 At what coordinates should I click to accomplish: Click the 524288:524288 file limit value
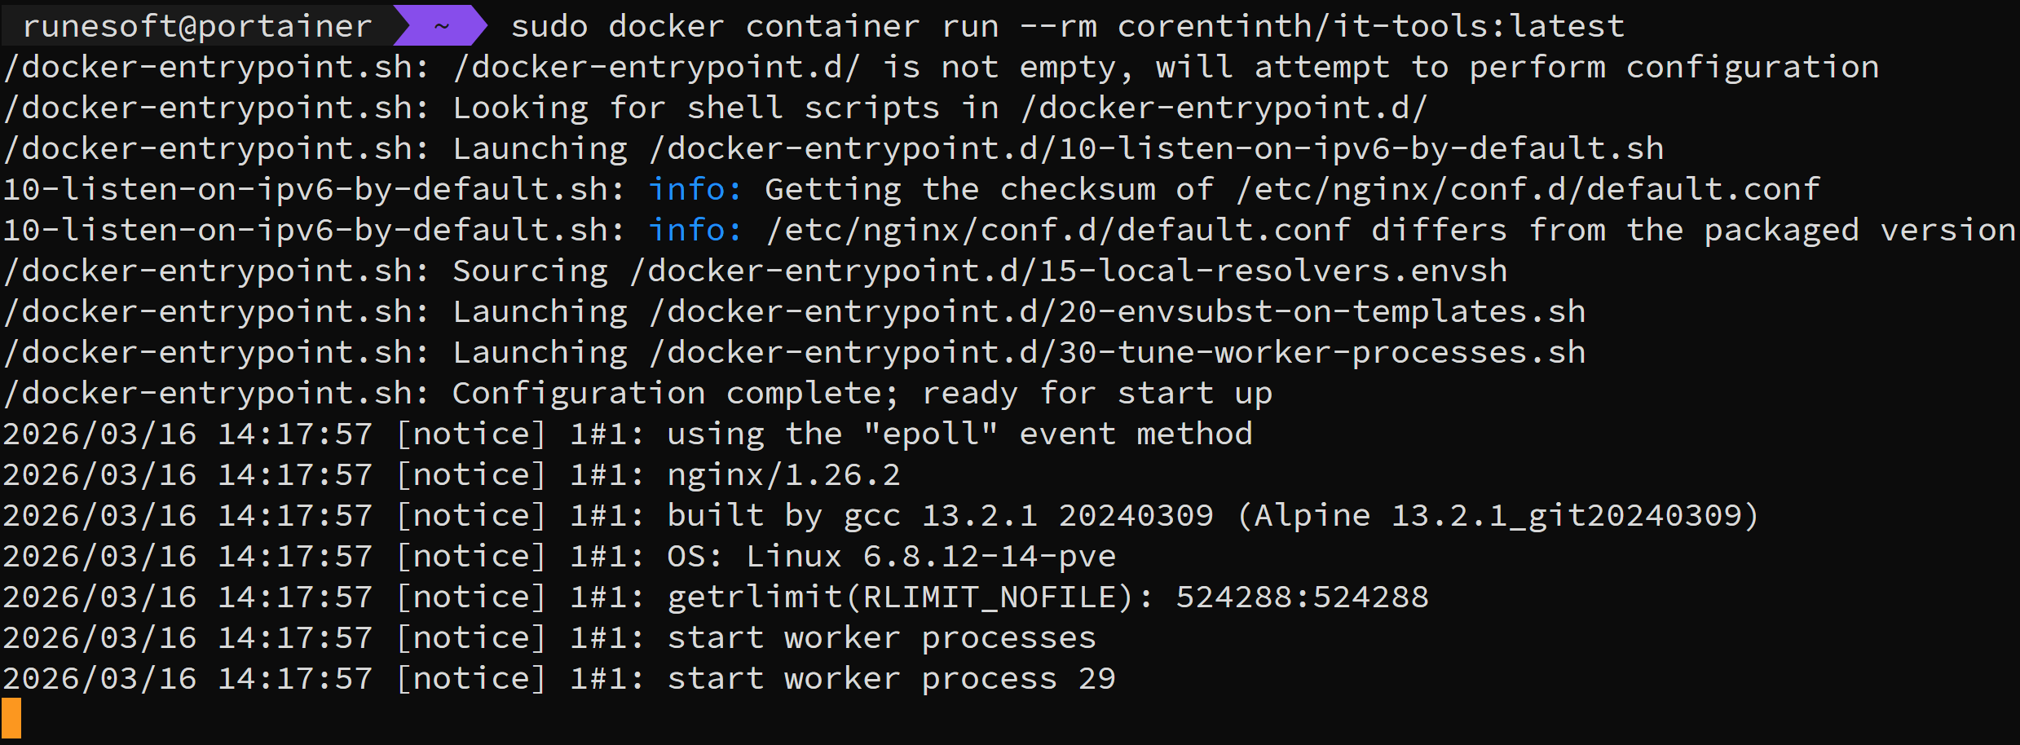tap(1302, 597)
